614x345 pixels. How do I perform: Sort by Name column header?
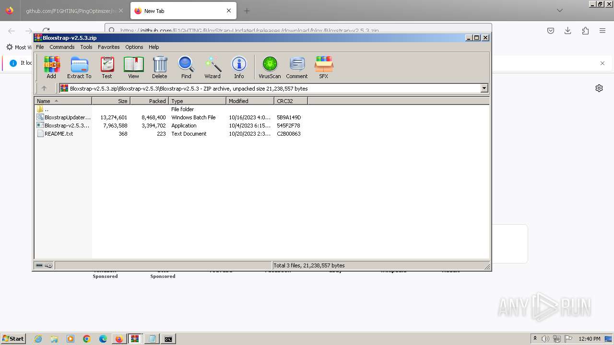63,101
